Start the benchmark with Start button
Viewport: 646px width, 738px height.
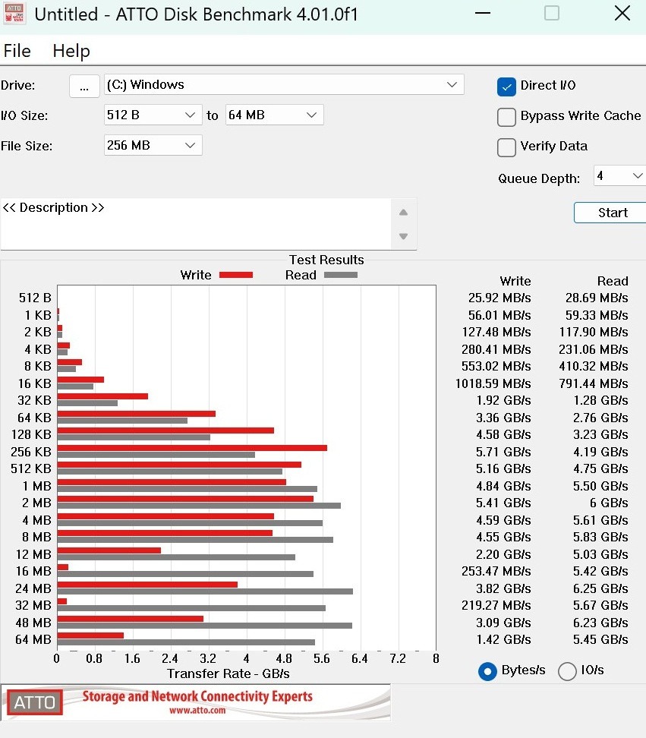pyautogui.click(x=610, y=213)
